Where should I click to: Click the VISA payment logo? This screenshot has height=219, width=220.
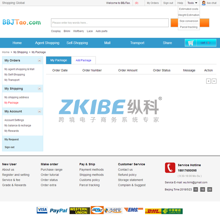coord(42,210)
